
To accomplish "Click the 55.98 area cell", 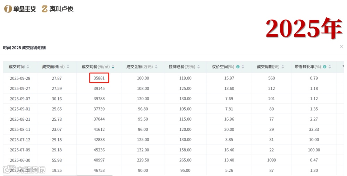I will point(57,160).
